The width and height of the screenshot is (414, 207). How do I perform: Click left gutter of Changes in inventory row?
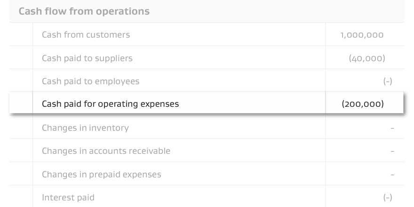[21, 127]
